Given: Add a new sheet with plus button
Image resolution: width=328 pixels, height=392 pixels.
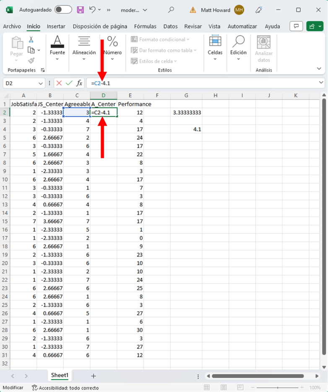Looking at the screenshot, I should point(94,376).
